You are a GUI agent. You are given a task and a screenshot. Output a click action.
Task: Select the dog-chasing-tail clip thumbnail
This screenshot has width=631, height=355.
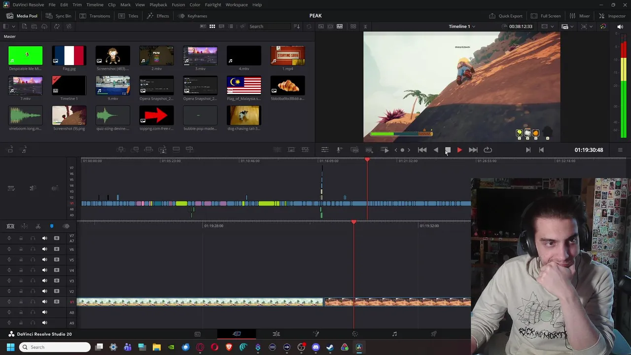tap(244, 116)
